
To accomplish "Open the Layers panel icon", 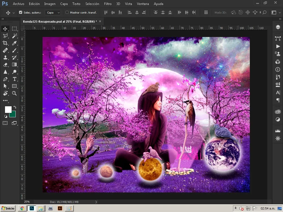I will tap(278, 27).
